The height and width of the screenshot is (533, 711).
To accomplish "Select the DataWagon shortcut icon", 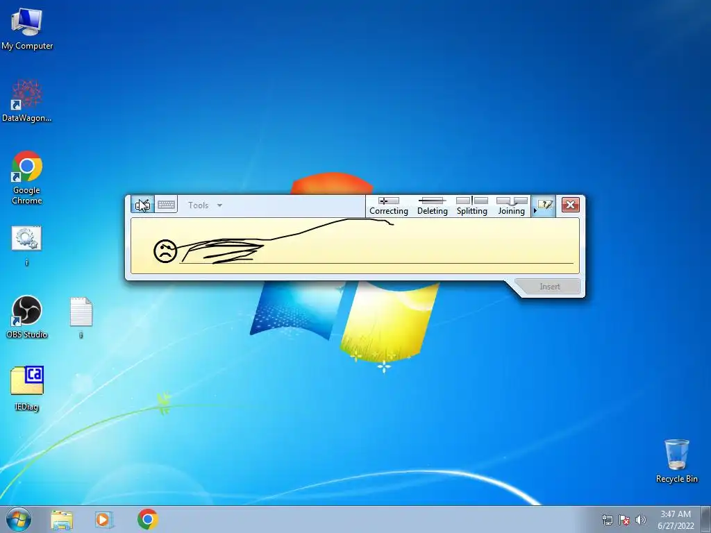I will coord(27,101).
